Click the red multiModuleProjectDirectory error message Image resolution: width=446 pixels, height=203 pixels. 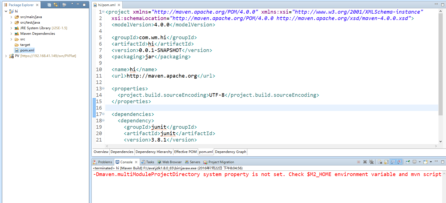tap(267, 174)
